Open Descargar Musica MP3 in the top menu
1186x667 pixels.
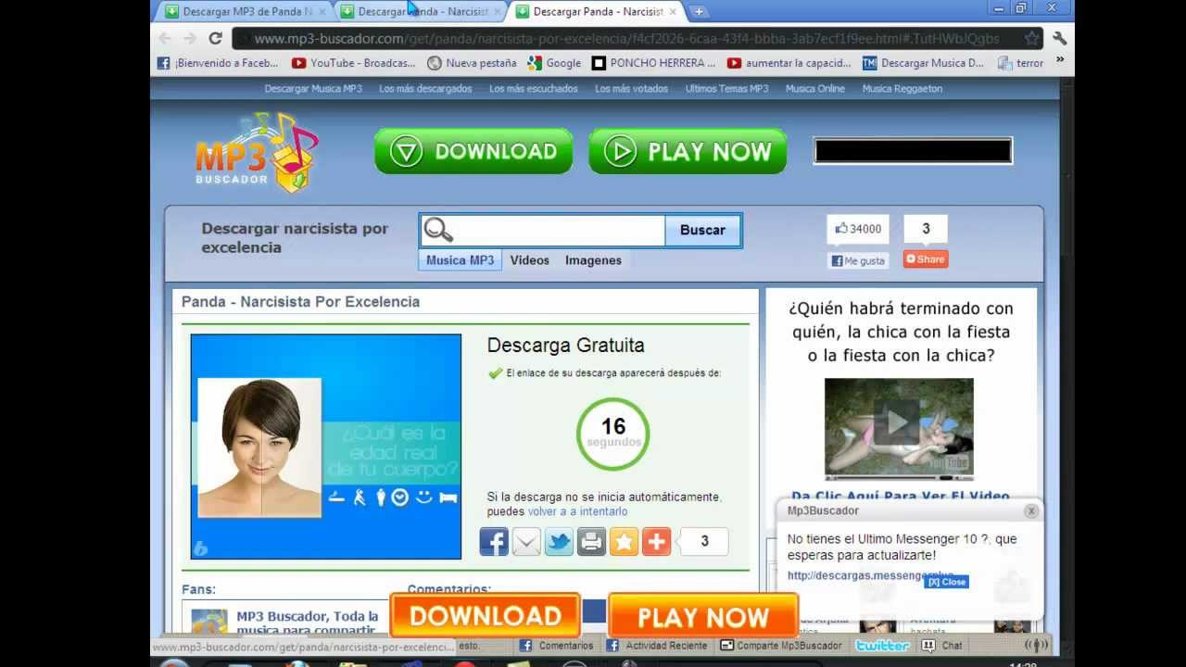(x=313, y=89)
